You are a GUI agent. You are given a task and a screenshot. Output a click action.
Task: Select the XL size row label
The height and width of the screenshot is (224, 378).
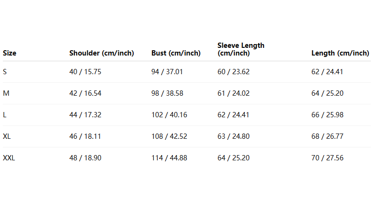[x=7, y=136]
